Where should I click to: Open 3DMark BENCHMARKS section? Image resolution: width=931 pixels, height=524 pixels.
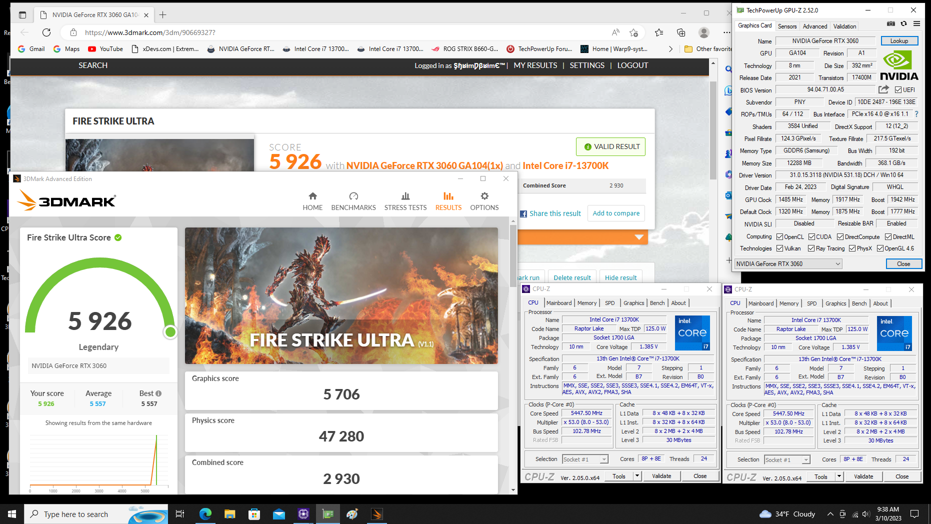point(353,201)
